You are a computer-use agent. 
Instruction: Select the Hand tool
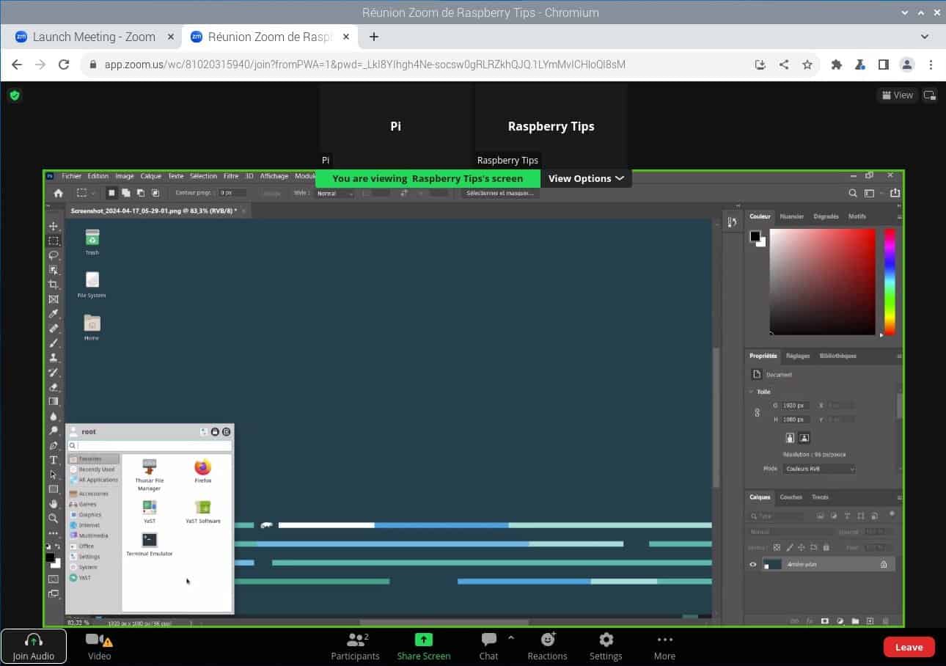[54, 504]
